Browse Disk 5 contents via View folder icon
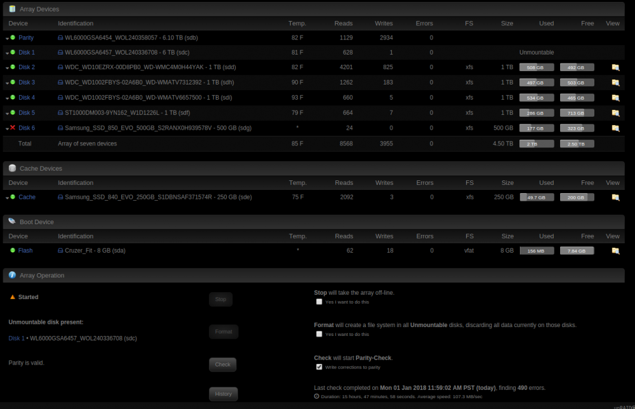The width and height of the screenshot is (635, 409). point(615,113)
